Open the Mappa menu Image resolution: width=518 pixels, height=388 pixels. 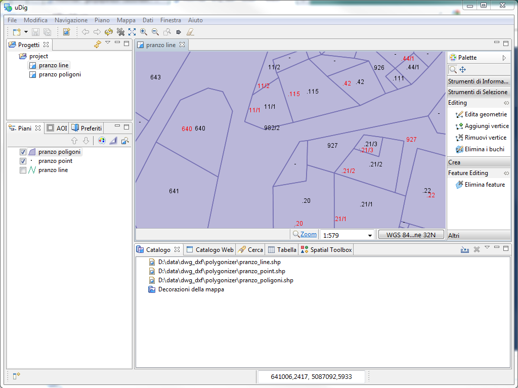[126, 20]
